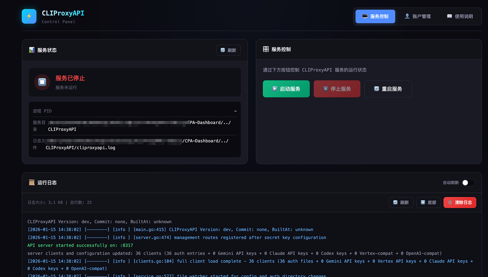
Task: Click the control panel icon beside 服务控制 heading
Action: pos(266,49)
